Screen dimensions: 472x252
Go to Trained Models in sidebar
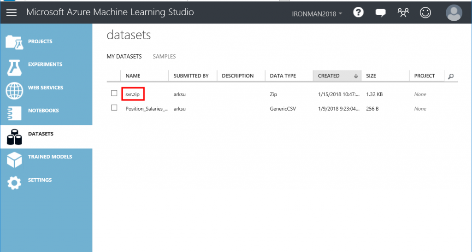(x=50, y=157)
